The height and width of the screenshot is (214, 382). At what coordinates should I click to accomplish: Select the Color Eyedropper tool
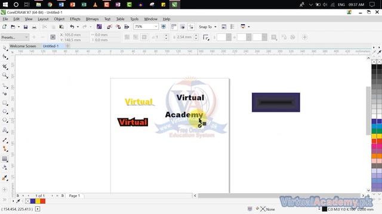tap(5, 178)
